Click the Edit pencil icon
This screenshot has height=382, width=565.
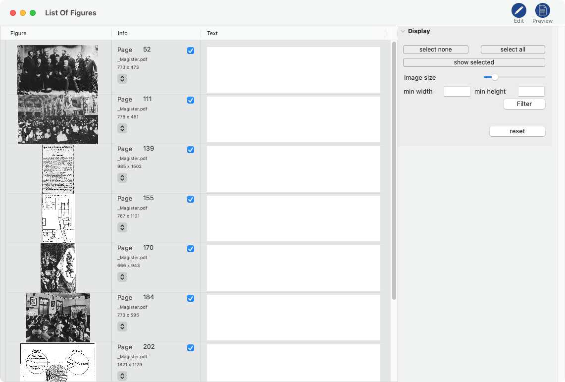pyautogui.click(x=518, y=10)
